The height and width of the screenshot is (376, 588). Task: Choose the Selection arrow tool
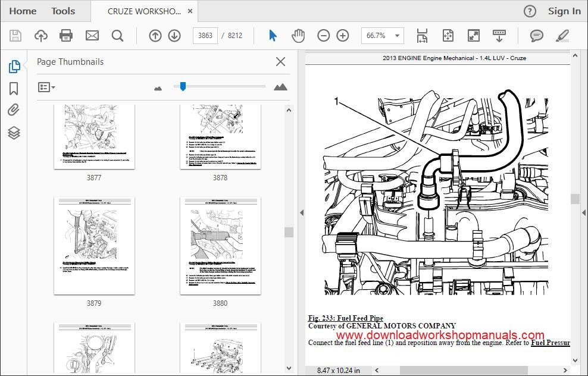click(x=273, y=36)
